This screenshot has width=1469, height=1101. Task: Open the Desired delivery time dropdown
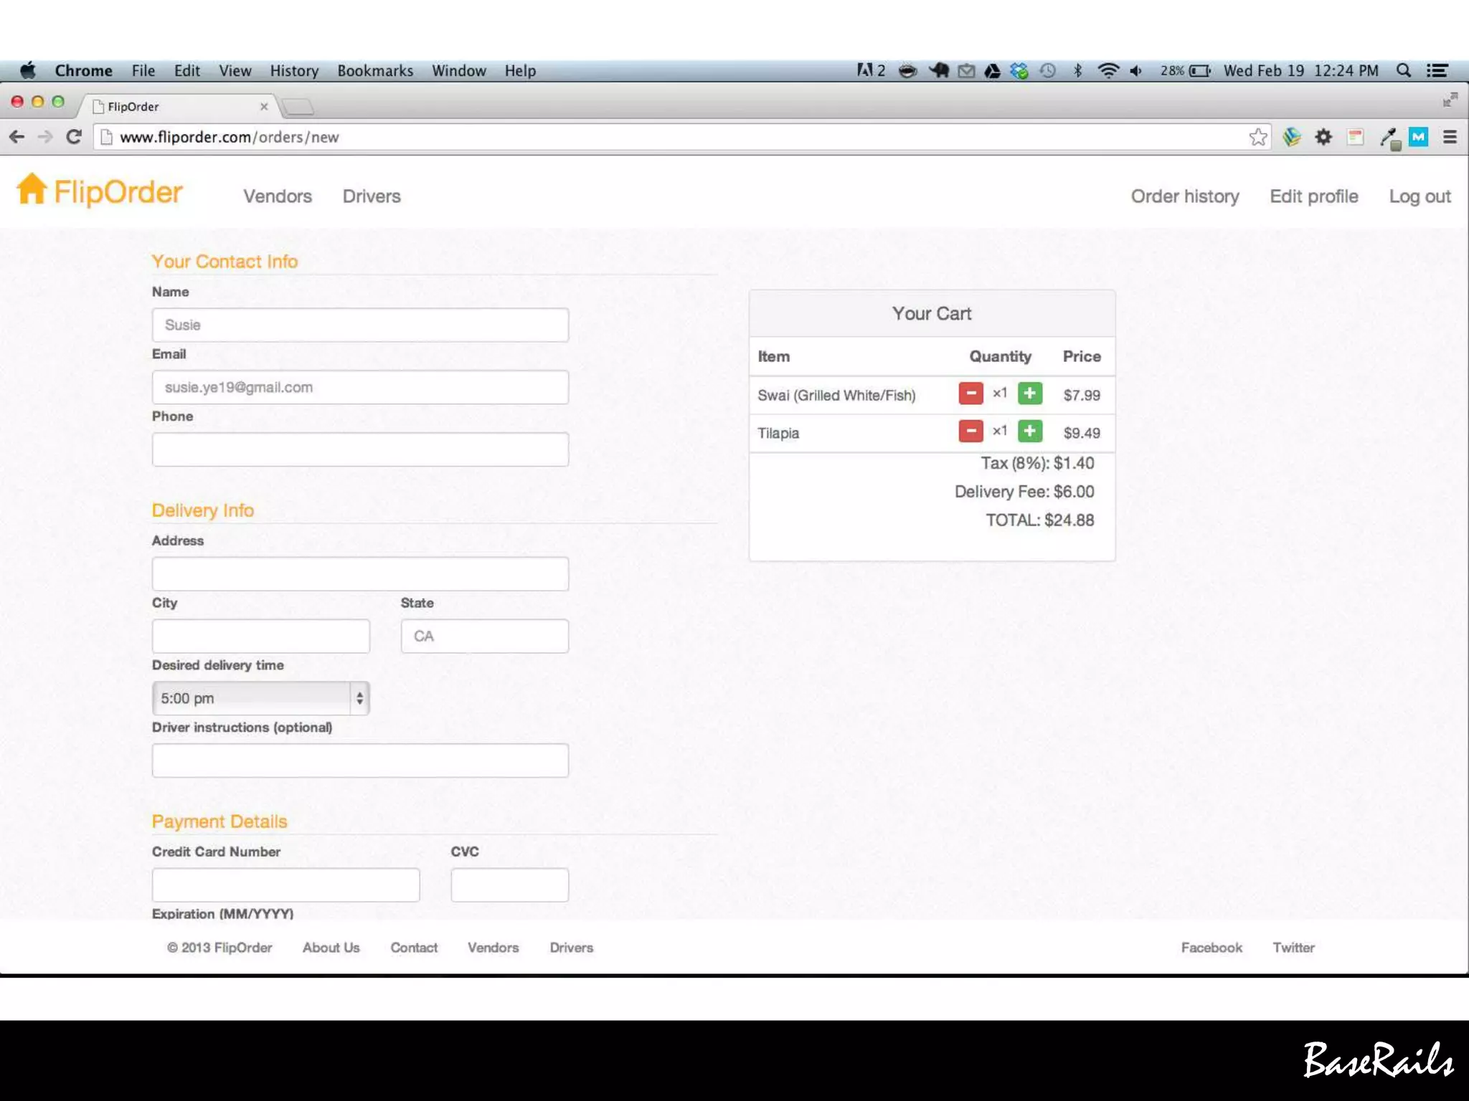pyautogui.click(x=260, y=698)
